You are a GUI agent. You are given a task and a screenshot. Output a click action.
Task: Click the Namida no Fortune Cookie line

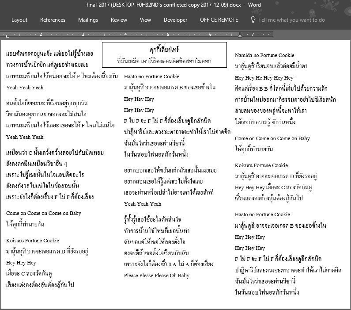[x=264, y=55]
